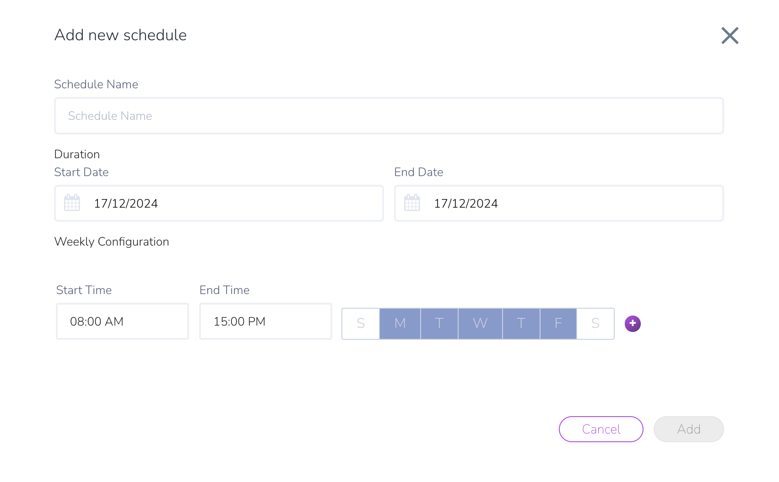Open the Start Time 08:00 AM field
This screenshot has width=779, height=482.
click(x=122, y=321)
